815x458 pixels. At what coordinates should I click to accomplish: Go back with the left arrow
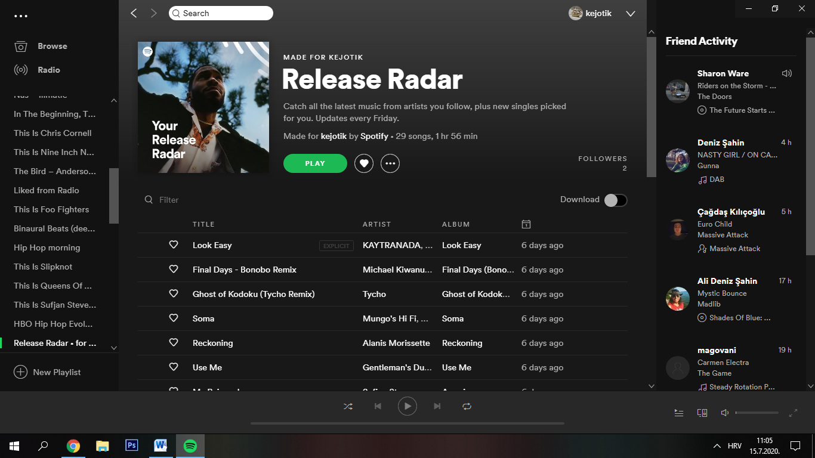coord(134,13)
